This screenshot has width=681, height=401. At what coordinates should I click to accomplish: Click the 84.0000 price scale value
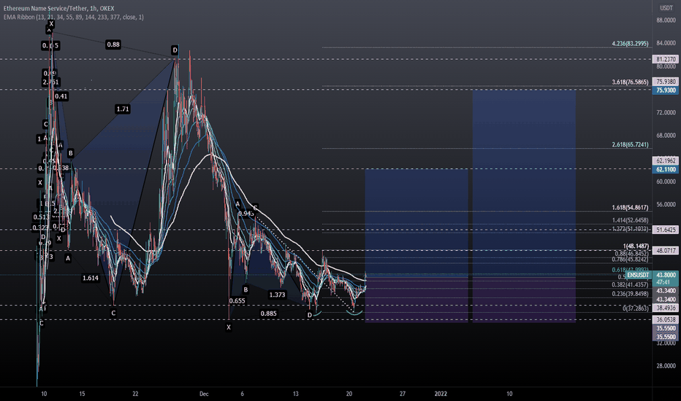[666, 43]
